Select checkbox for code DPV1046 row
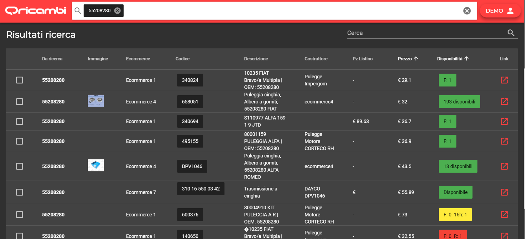This screenshot has width=525, height=239. (19, 166)
